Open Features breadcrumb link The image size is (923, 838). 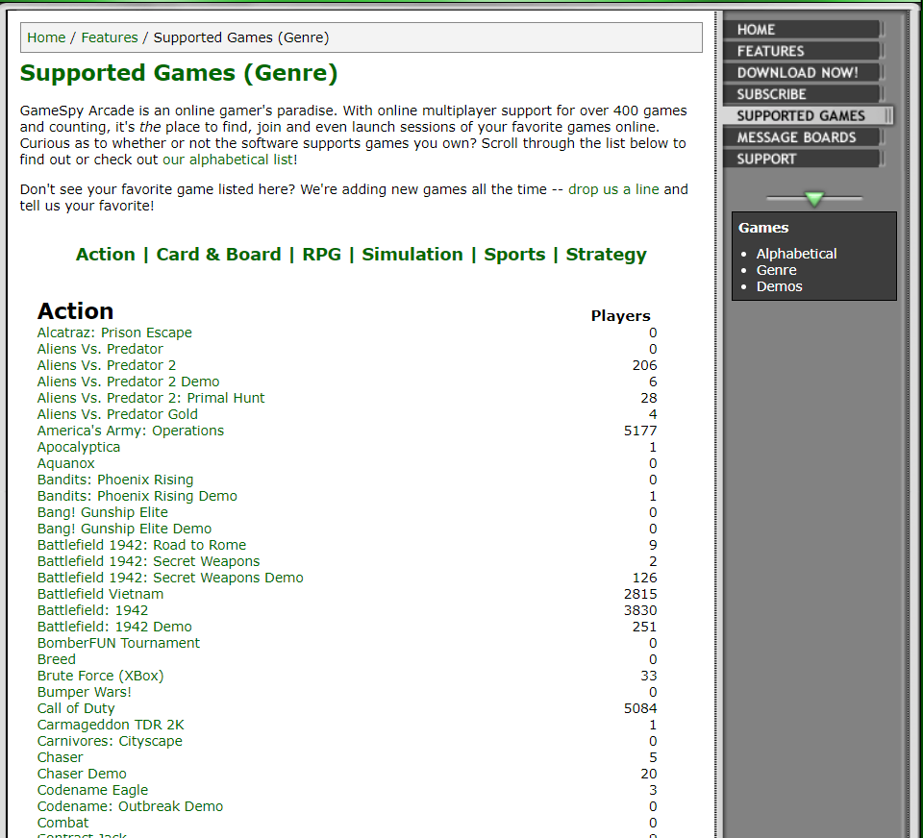click(110, 37)
